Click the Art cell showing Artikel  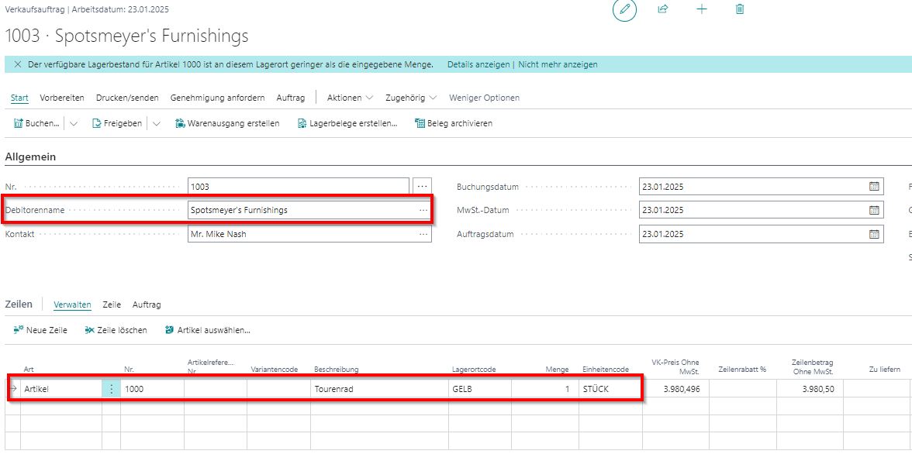point(61,389)
